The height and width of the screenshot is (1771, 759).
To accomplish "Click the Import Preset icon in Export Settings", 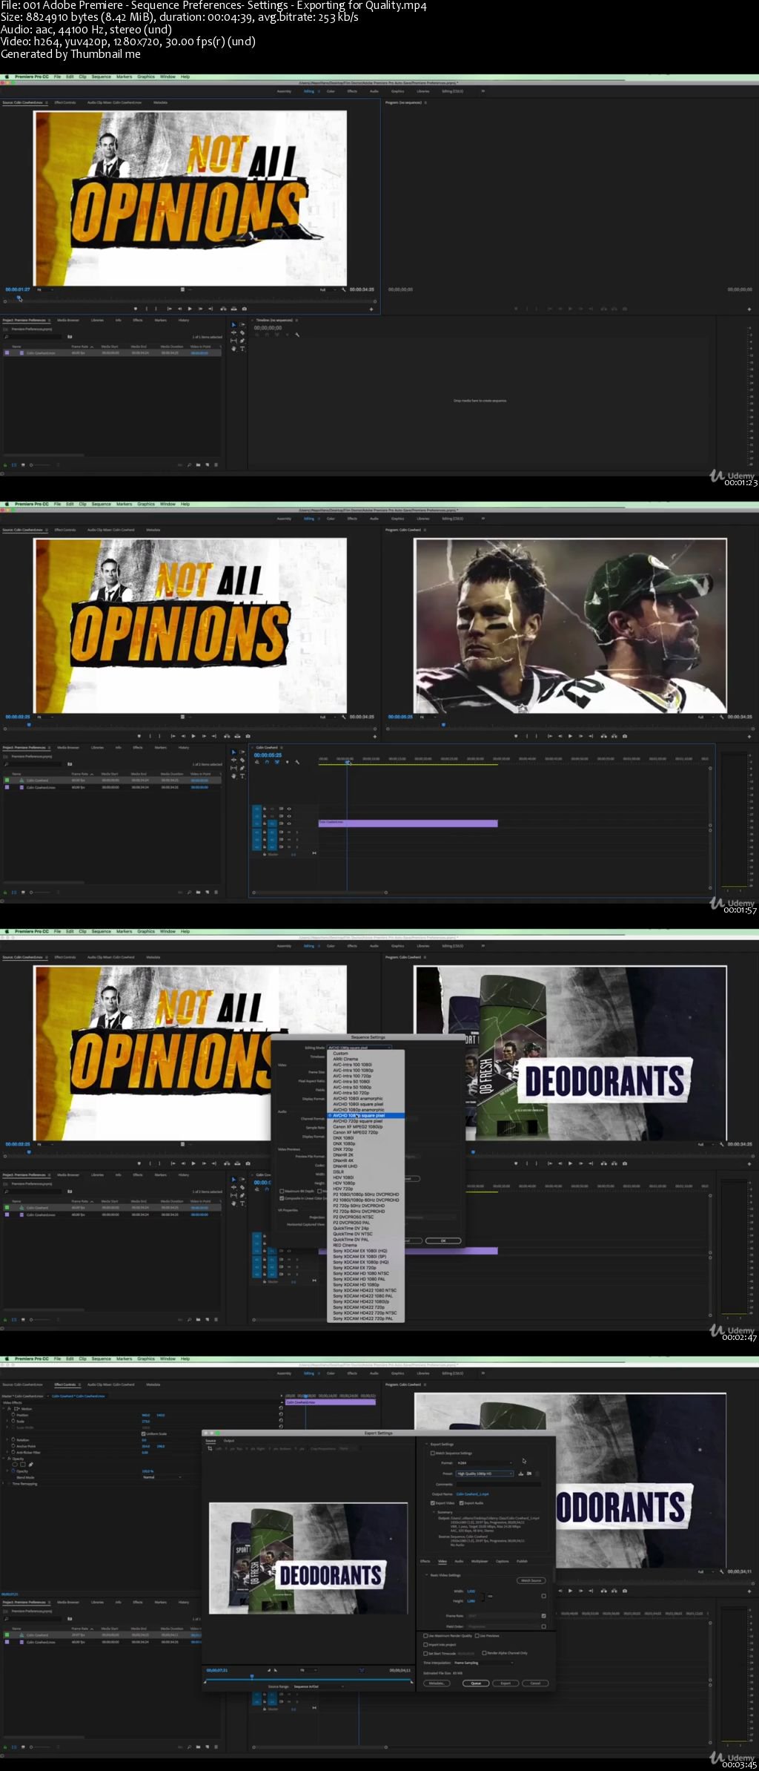I will (528, 1473).
